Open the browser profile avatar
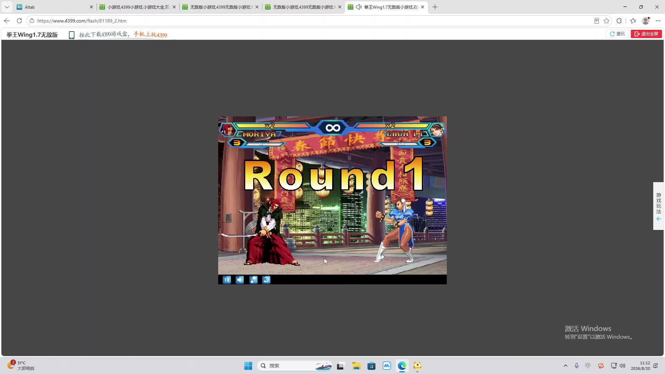This screenshot has width=665, height=374. tap(646, 21)
